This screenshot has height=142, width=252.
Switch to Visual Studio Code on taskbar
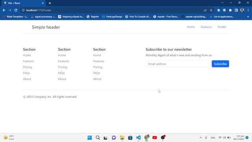[138, 138]
